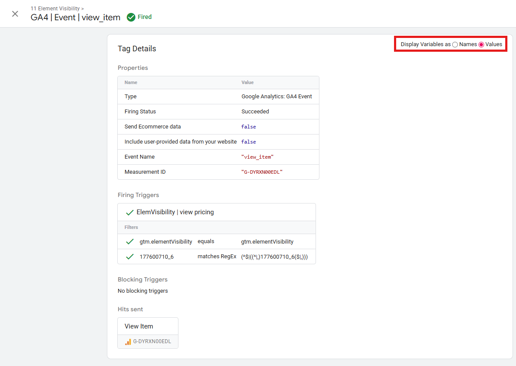
Task: Click the Properties section heading
Action: pos(133,68)
